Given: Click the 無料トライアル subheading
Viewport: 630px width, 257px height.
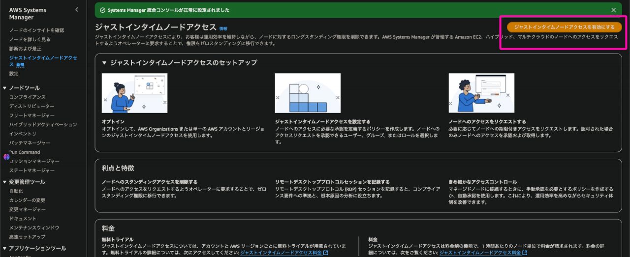Looking at the screenshot, I should tap(117, 239).
